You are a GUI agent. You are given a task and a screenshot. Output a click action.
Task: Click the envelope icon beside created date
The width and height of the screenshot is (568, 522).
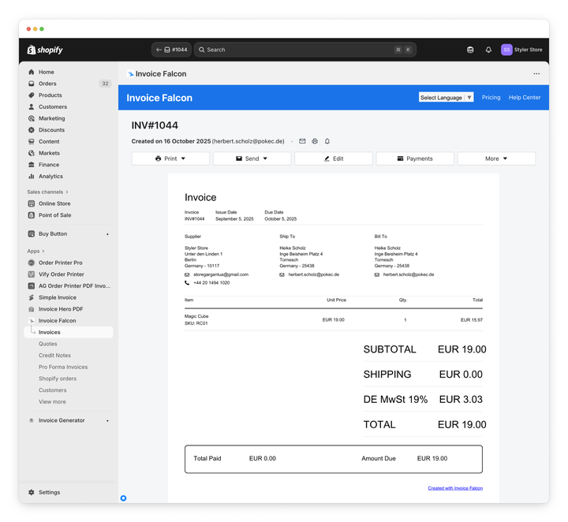click(302, 141)
